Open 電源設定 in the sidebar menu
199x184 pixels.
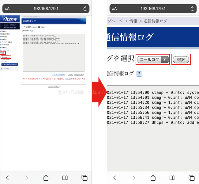click(x=4, y=39)
